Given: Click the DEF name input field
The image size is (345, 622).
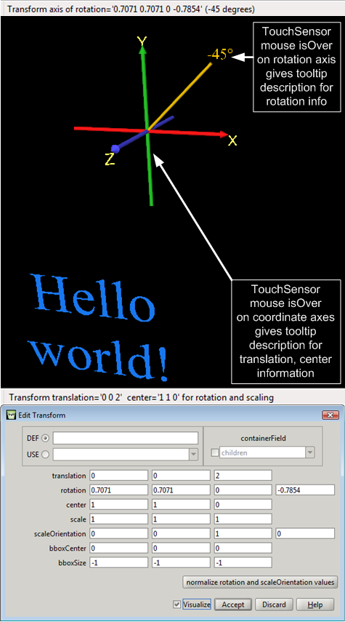Looking at the screenshot, I should (x=126, y=438).
